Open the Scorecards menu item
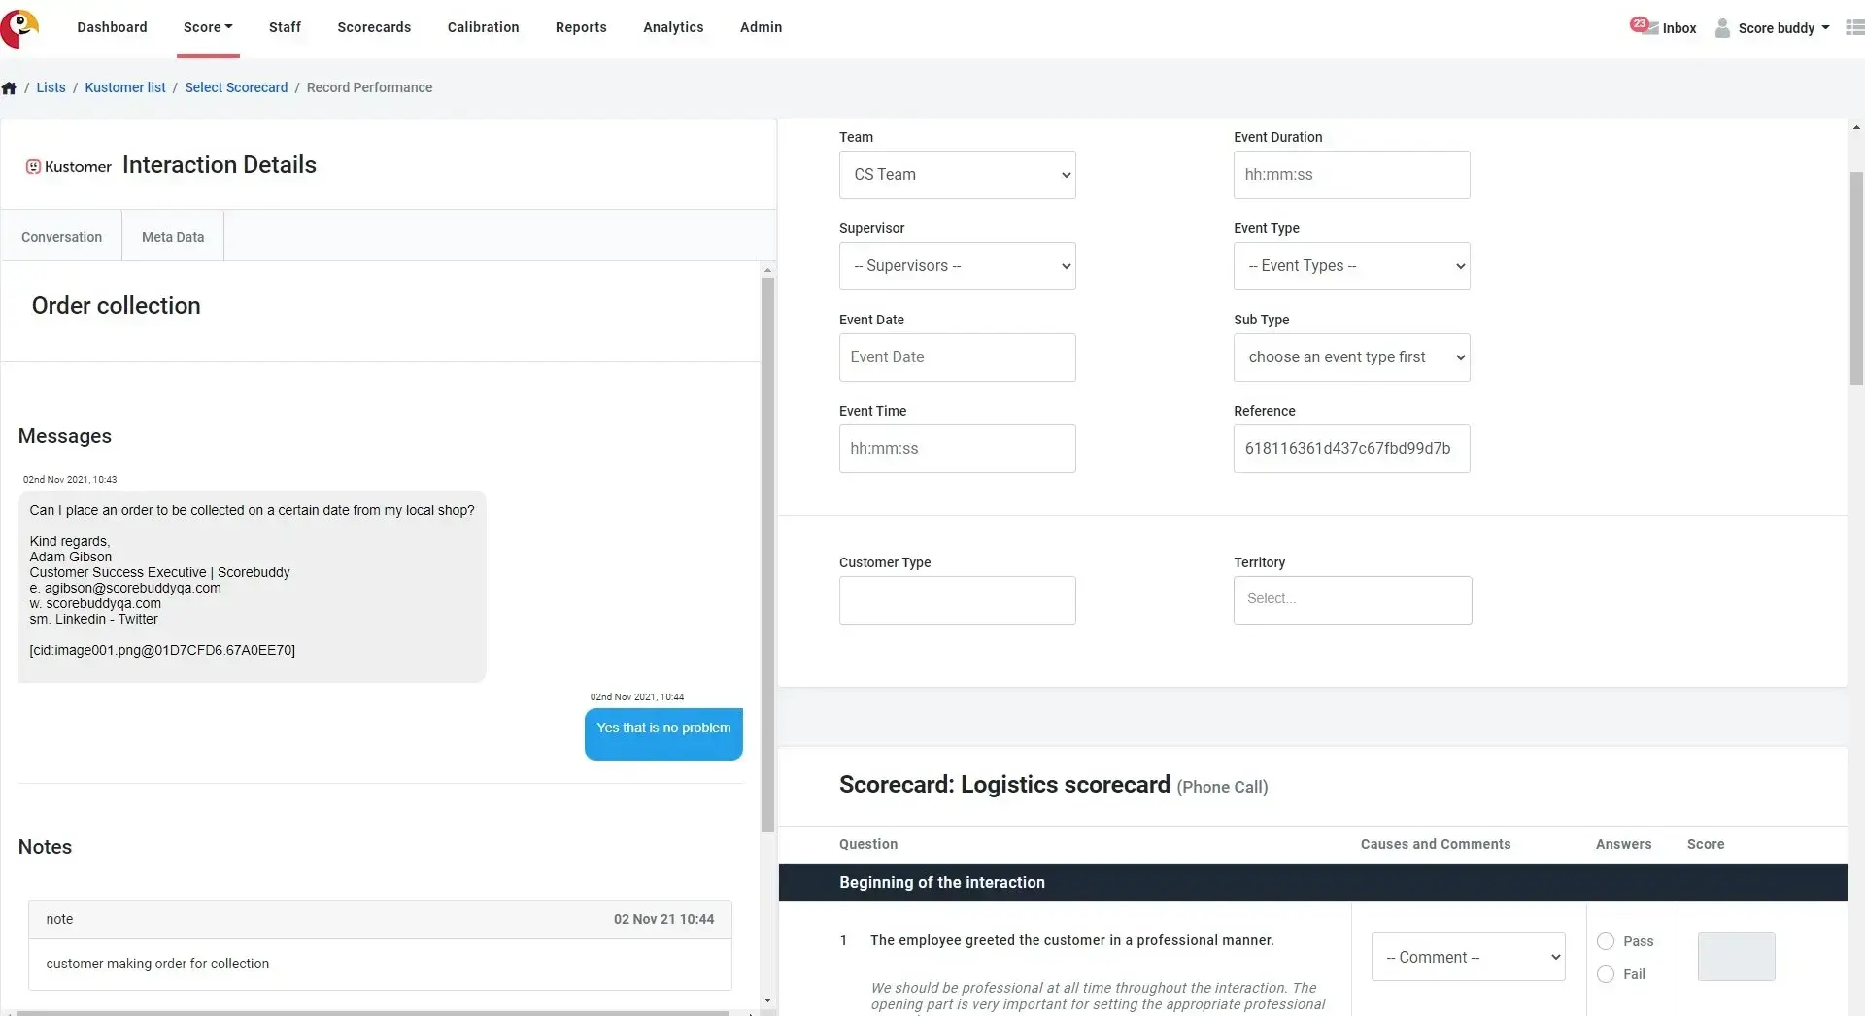Viewport: 1865px width, 1016px height. tap(374, 27)
